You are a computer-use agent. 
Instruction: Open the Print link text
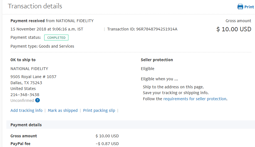(249, 7)
